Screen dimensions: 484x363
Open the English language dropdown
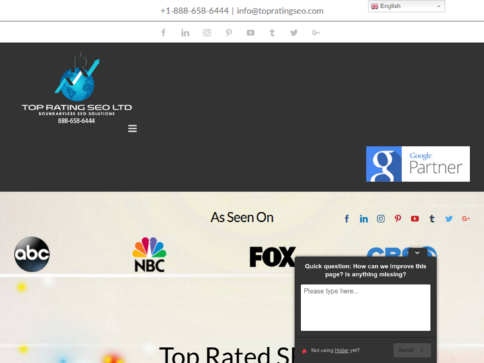[406, 7]
